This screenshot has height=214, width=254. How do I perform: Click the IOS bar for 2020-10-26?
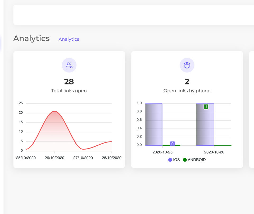(x=205, y=125)
